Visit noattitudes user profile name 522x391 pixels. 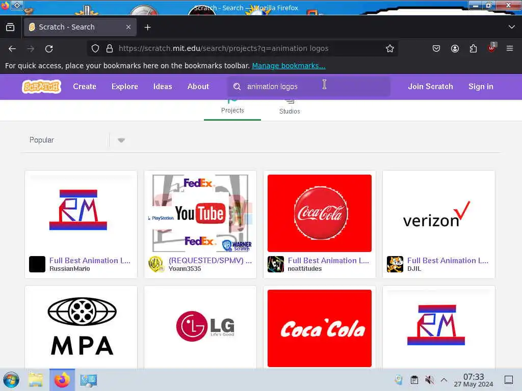click(305, 269)
